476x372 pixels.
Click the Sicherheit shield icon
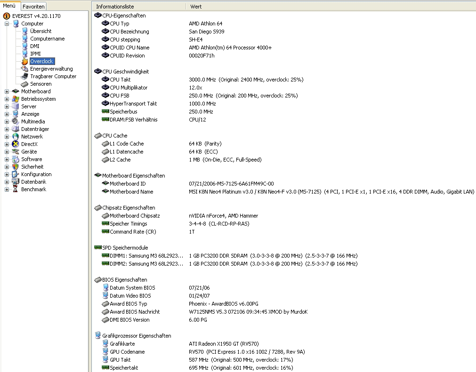point(16,167)
